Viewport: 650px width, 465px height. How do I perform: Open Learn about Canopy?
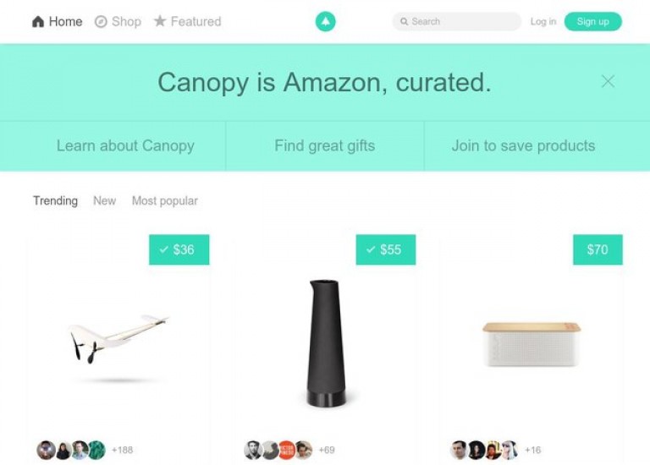[125, 145]
